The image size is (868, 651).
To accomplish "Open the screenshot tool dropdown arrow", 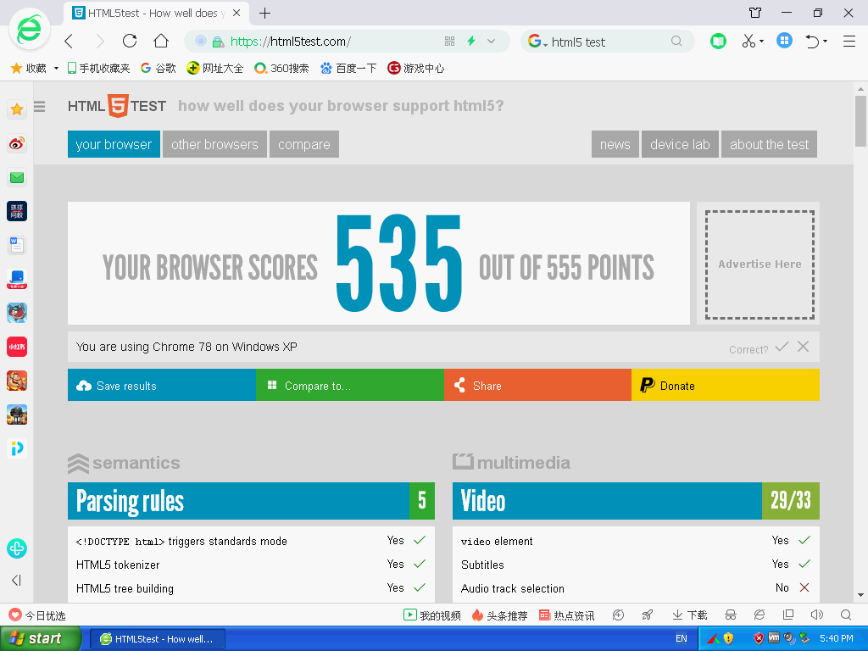I will click(761, 41).
